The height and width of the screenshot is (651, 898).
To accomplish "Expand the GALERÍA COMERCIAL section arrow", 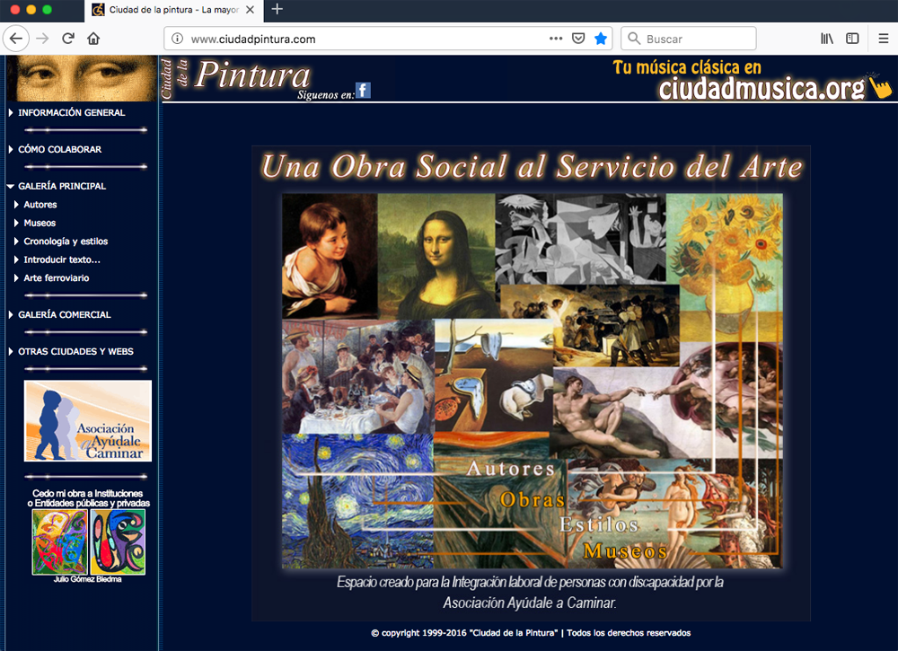I will click(11, 315).
